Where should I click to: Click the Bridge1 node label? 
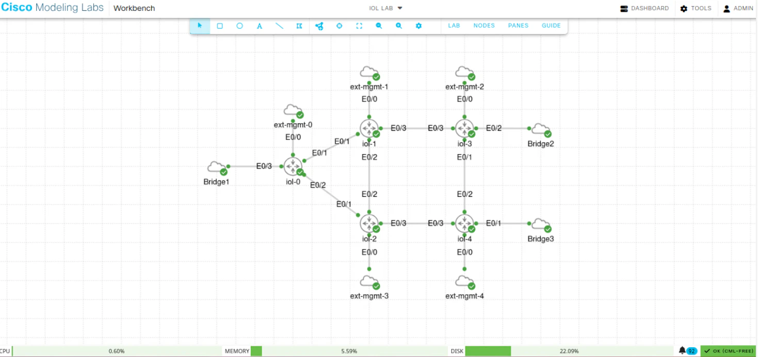(x=216, y=181)
